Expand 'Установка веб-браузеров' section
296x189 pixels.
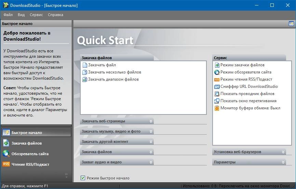(x=249, y=152)
